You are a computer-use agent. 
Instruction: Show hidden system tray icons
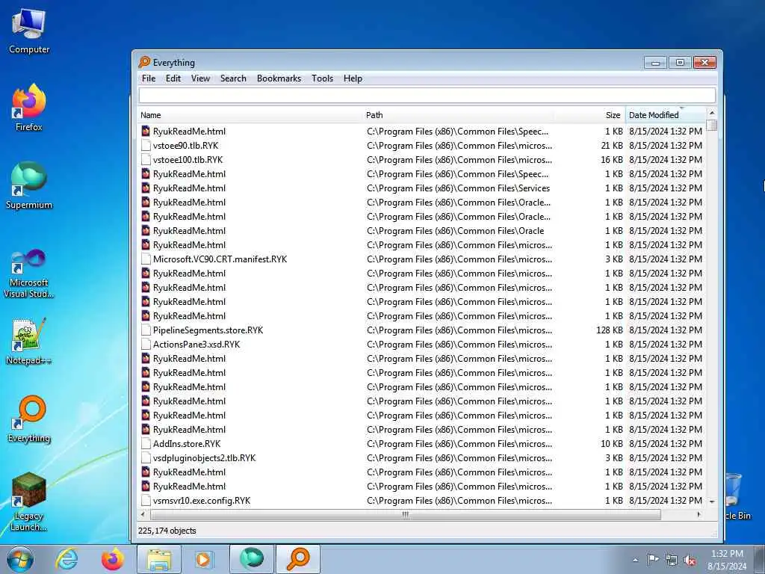tap(635, 561)
